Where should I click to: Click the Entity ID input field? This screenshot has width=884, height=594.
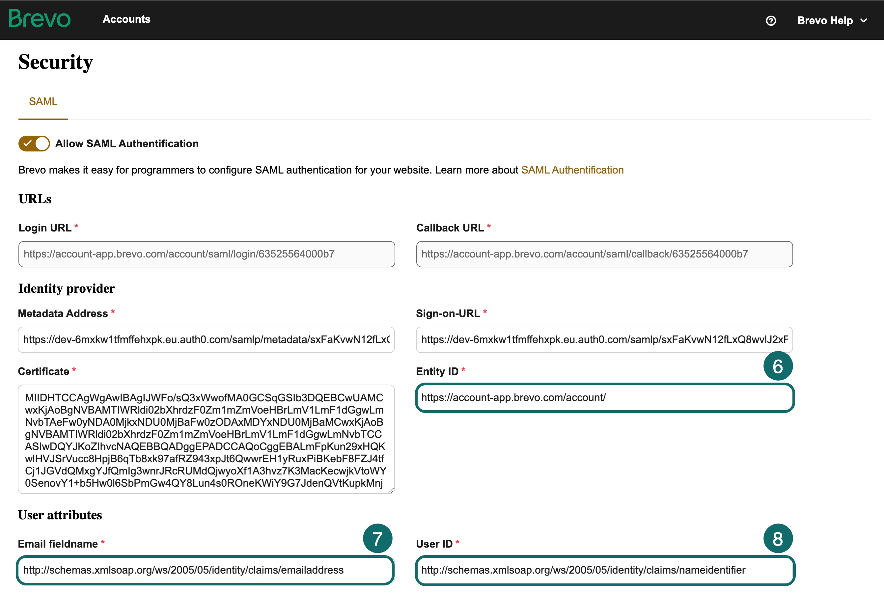[x=605, y=398]
